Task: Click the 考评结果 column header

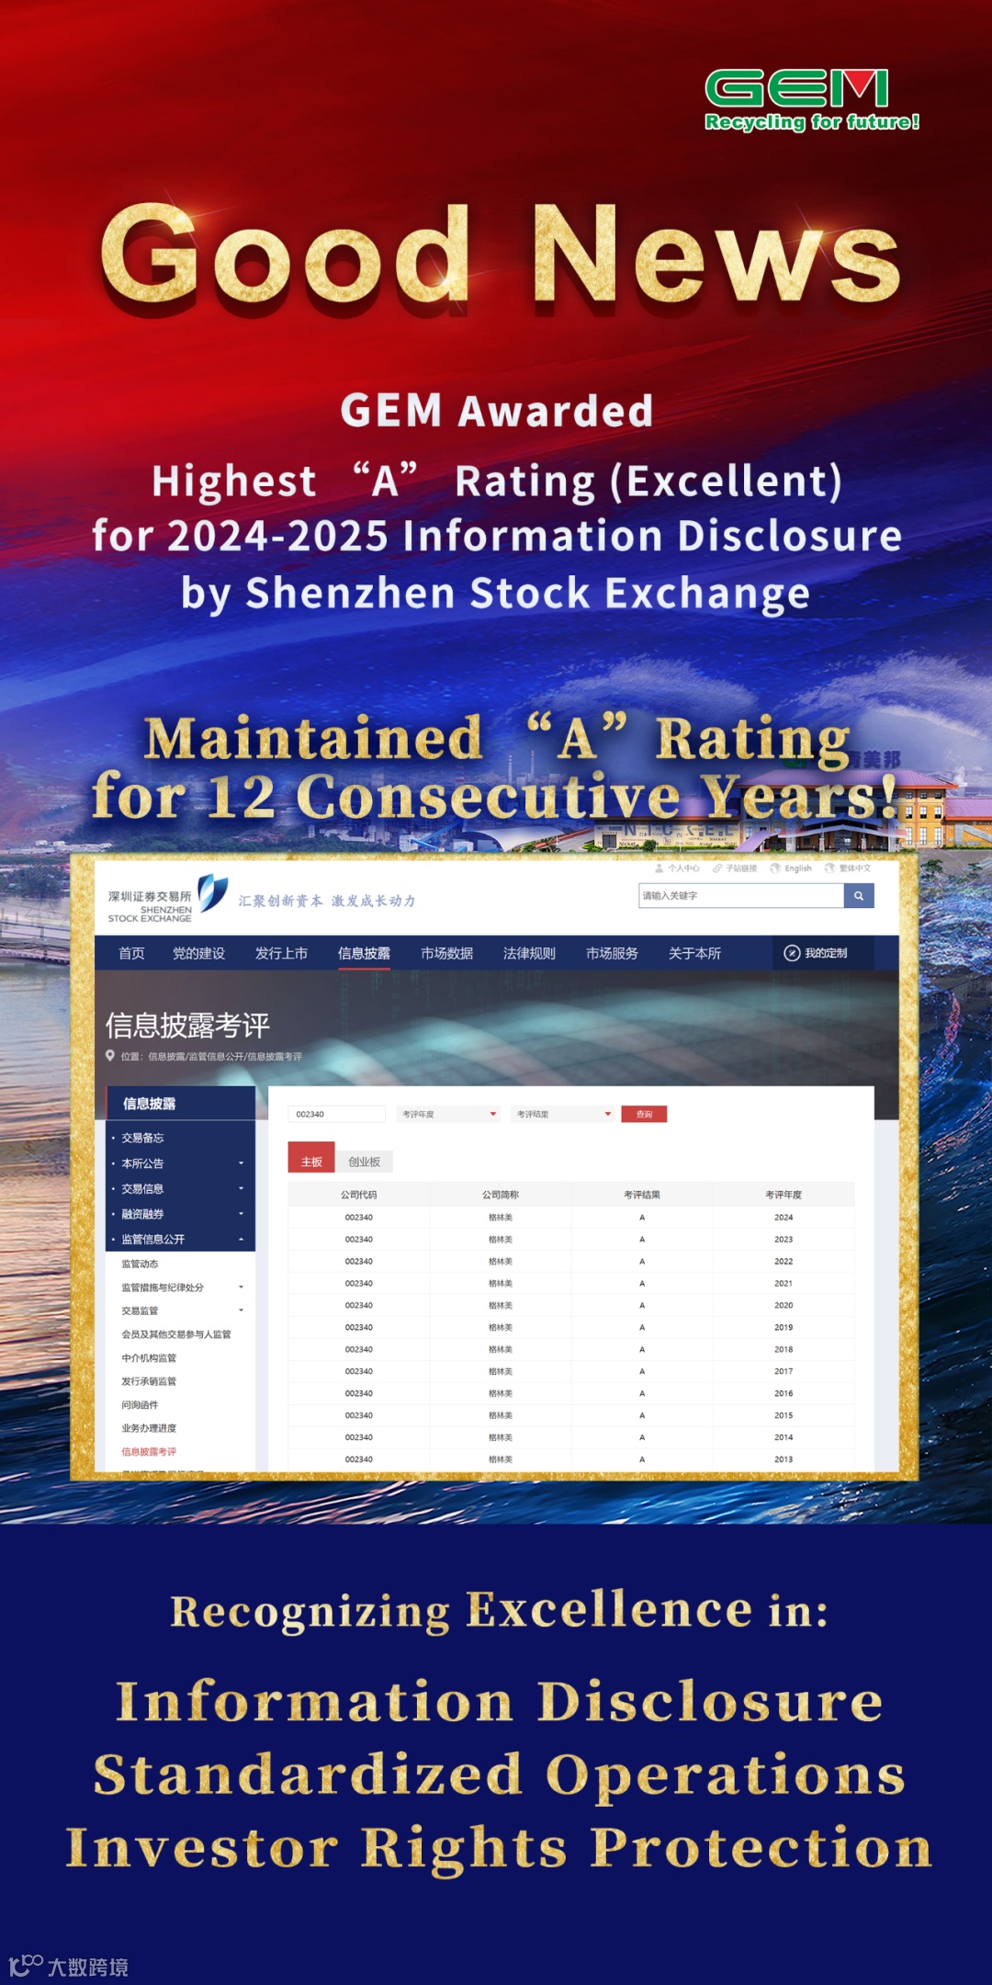Action: (x=642, y=1195)
